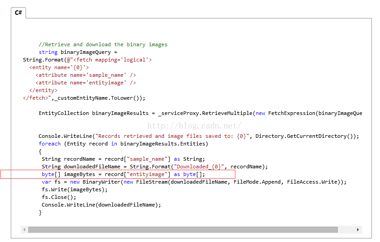Click the byte[] imageBytes assignment line

tap(124, 174)
